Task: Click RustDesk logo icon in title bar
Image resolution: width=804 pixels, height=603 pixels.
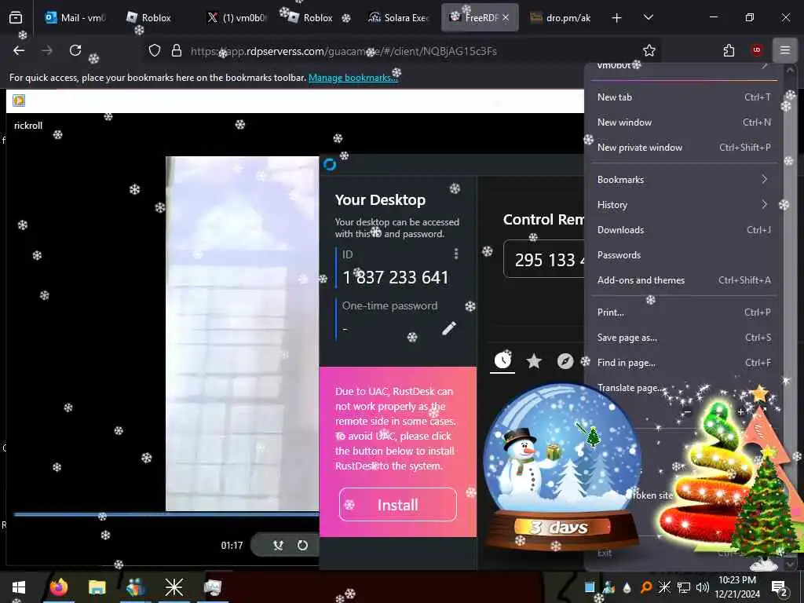Action: click(330, 164)
